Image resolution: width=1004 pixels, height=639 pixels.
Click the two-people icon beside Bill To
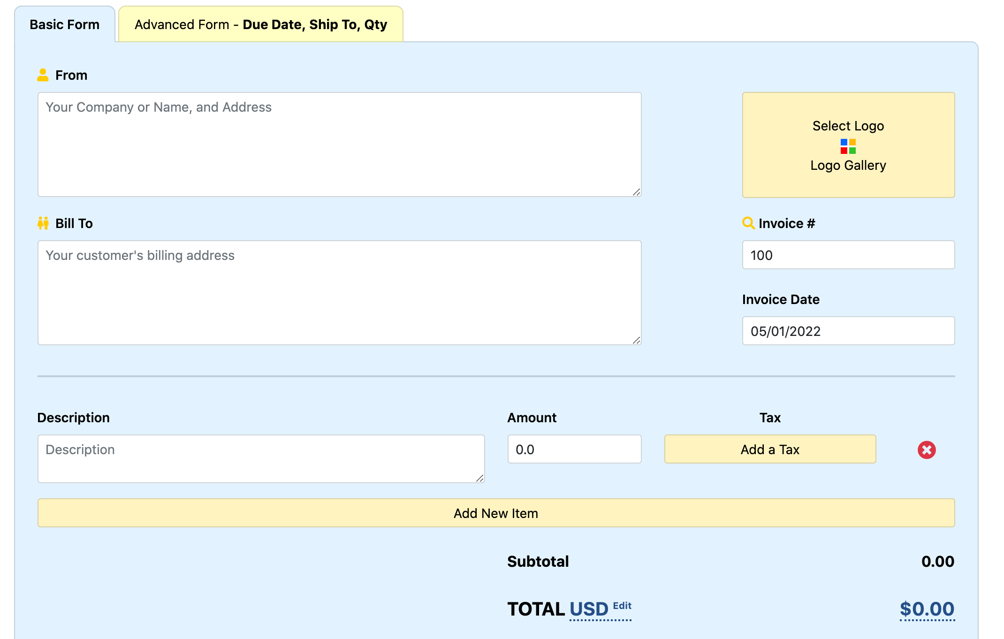(43, 223)
